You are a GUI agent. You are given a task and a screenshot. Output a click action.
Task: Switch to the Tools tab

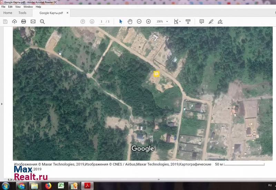22,13
